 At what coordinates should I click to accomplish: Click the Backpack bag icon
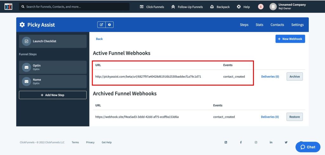coord(212,7)
